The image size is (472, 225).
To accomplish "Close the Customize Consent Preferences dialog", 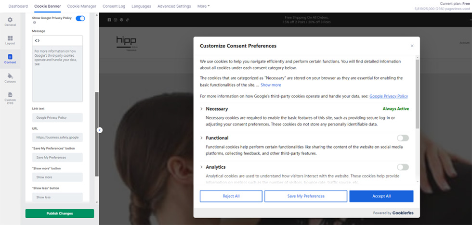I will click(x=412, y=46).
